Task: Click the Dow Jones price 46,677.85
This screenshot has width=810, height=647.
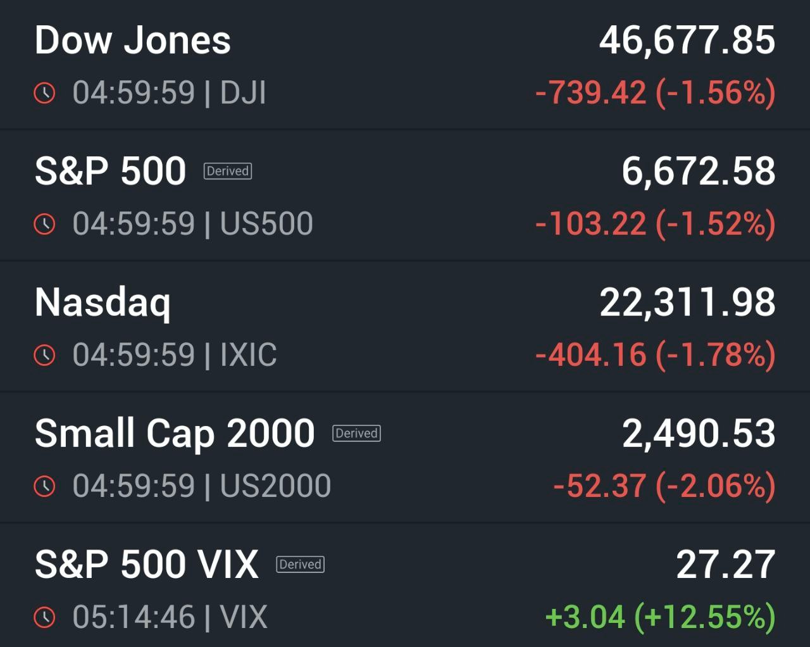Action: tap(687, 41)
